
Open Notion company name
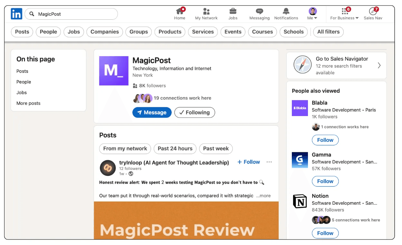pyautogui.click(x=320, y=196)
